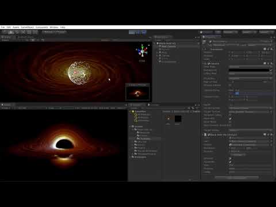Toggle the Physical Camera checkbox
This screenshot has height=207, width=276.
(230, 85)
